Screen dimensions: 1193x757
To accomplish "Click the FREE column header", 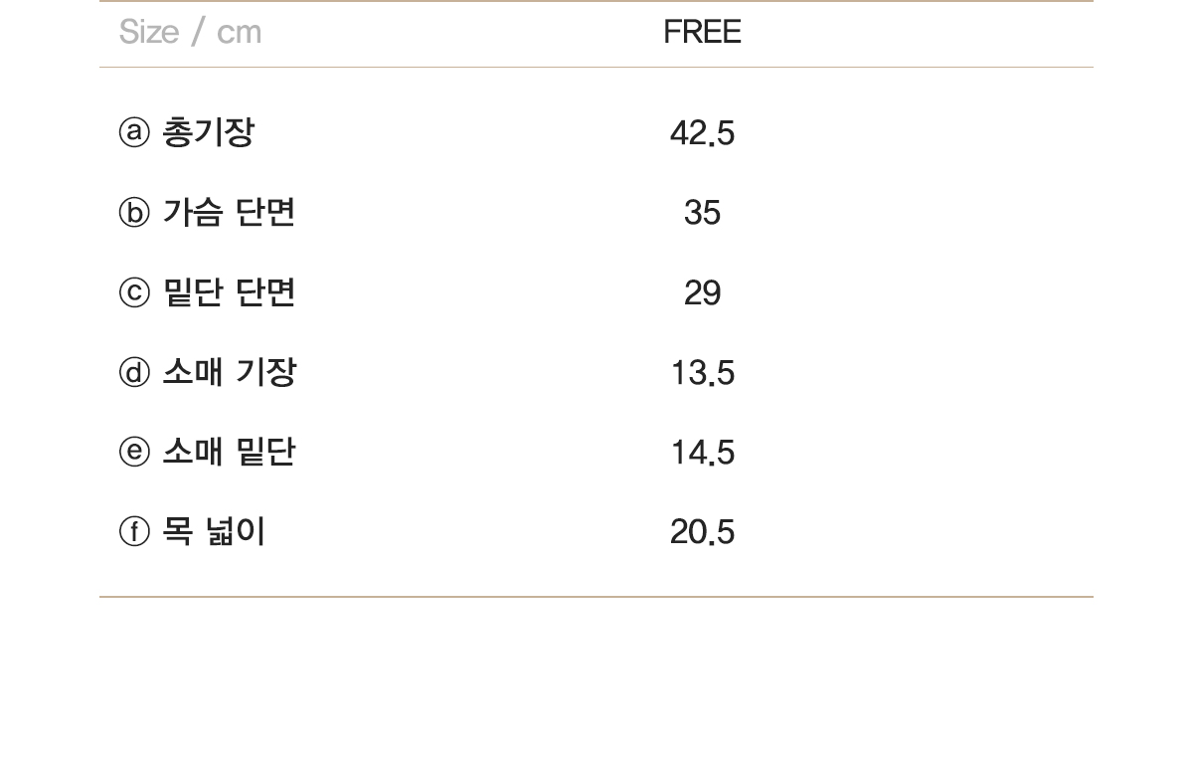I will click(x=702, y=32).
